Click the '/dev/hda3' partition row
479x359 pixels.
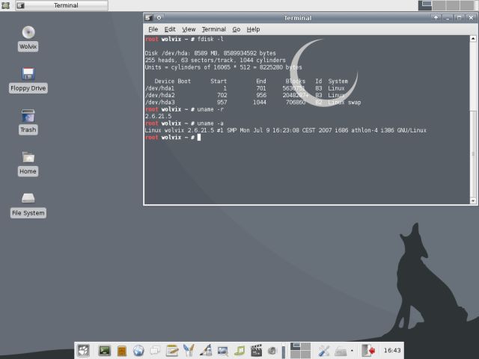253,102
